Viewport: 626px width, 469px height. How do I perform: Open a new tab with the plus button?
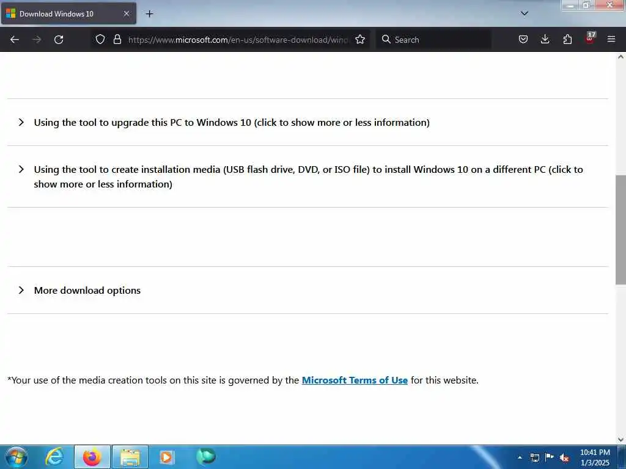click(149, 14)
